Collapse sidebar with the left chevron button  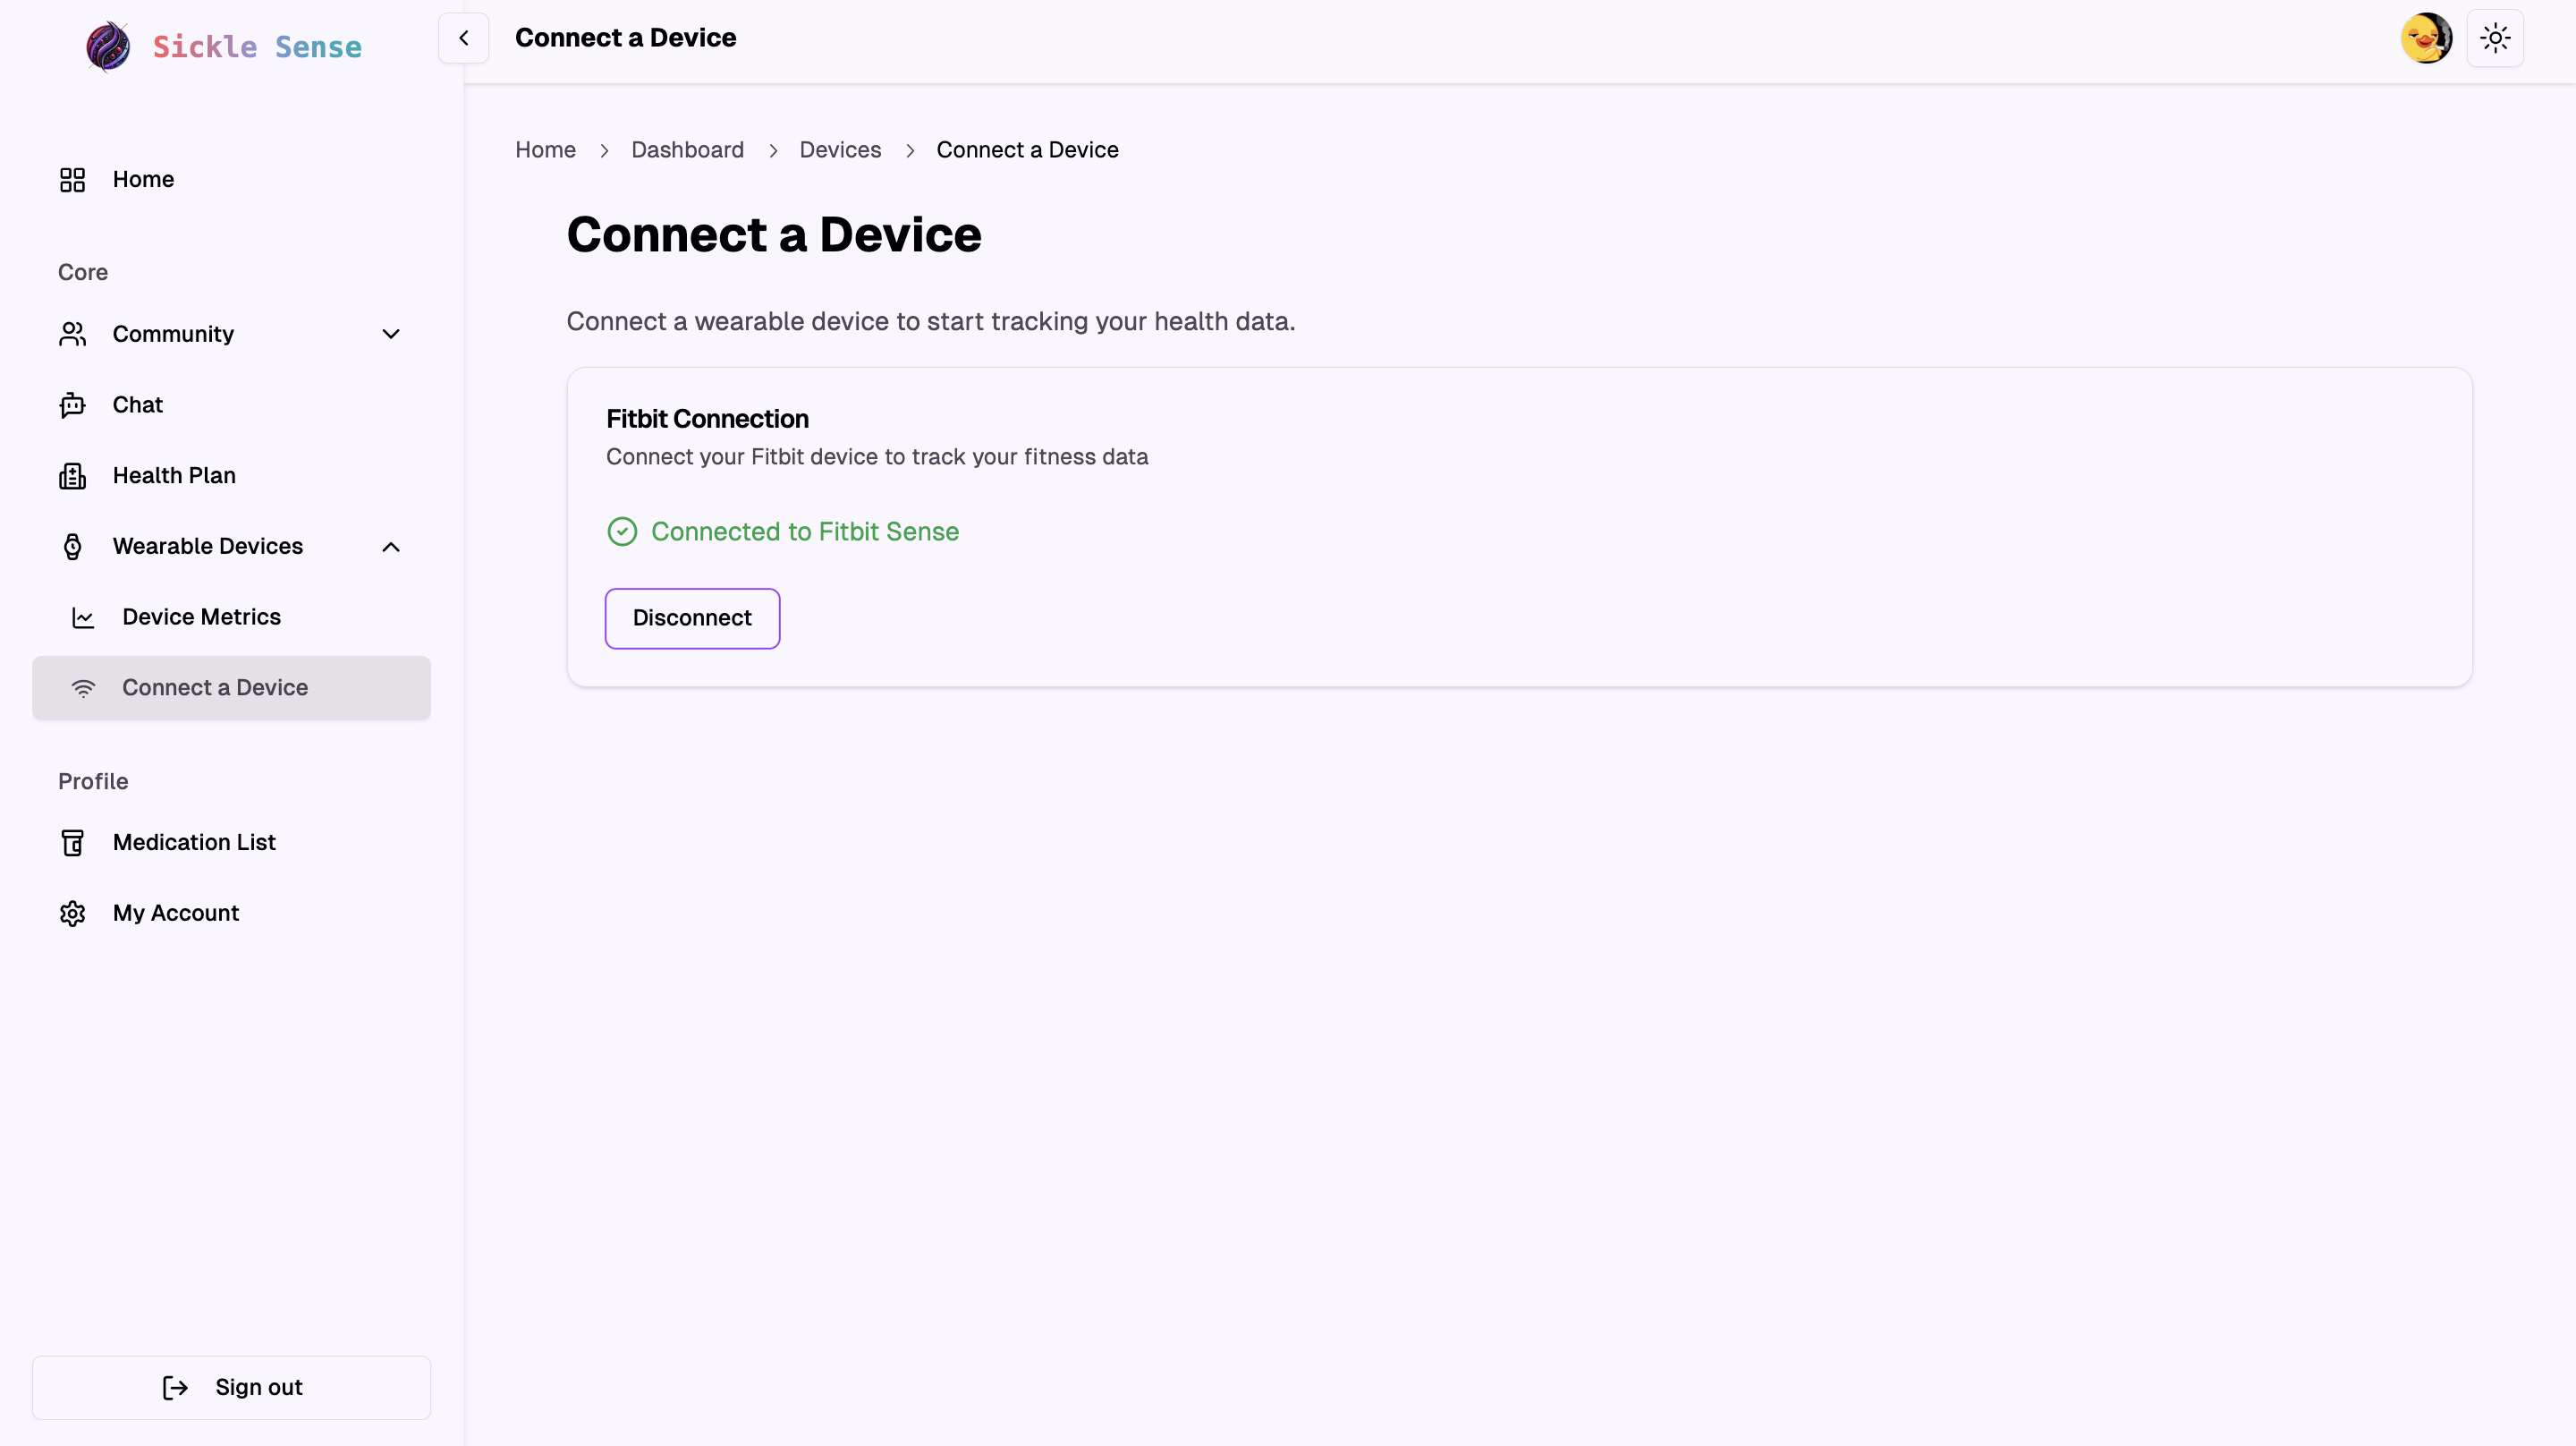(463, 38)
